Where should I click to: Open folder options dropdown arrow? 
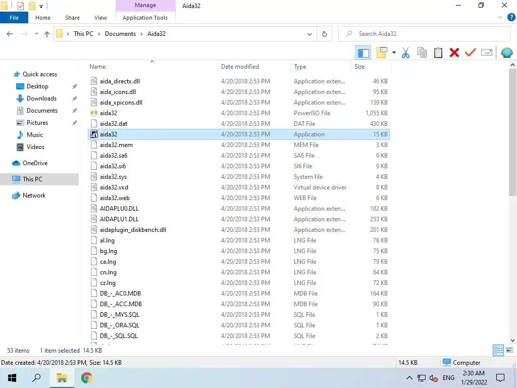pyautogui.click(x=394, y=53)
